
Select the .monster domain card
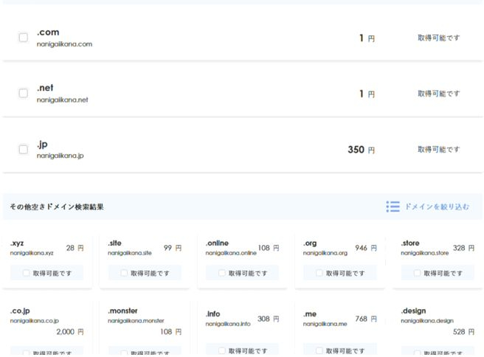click(x=144, y=322)
